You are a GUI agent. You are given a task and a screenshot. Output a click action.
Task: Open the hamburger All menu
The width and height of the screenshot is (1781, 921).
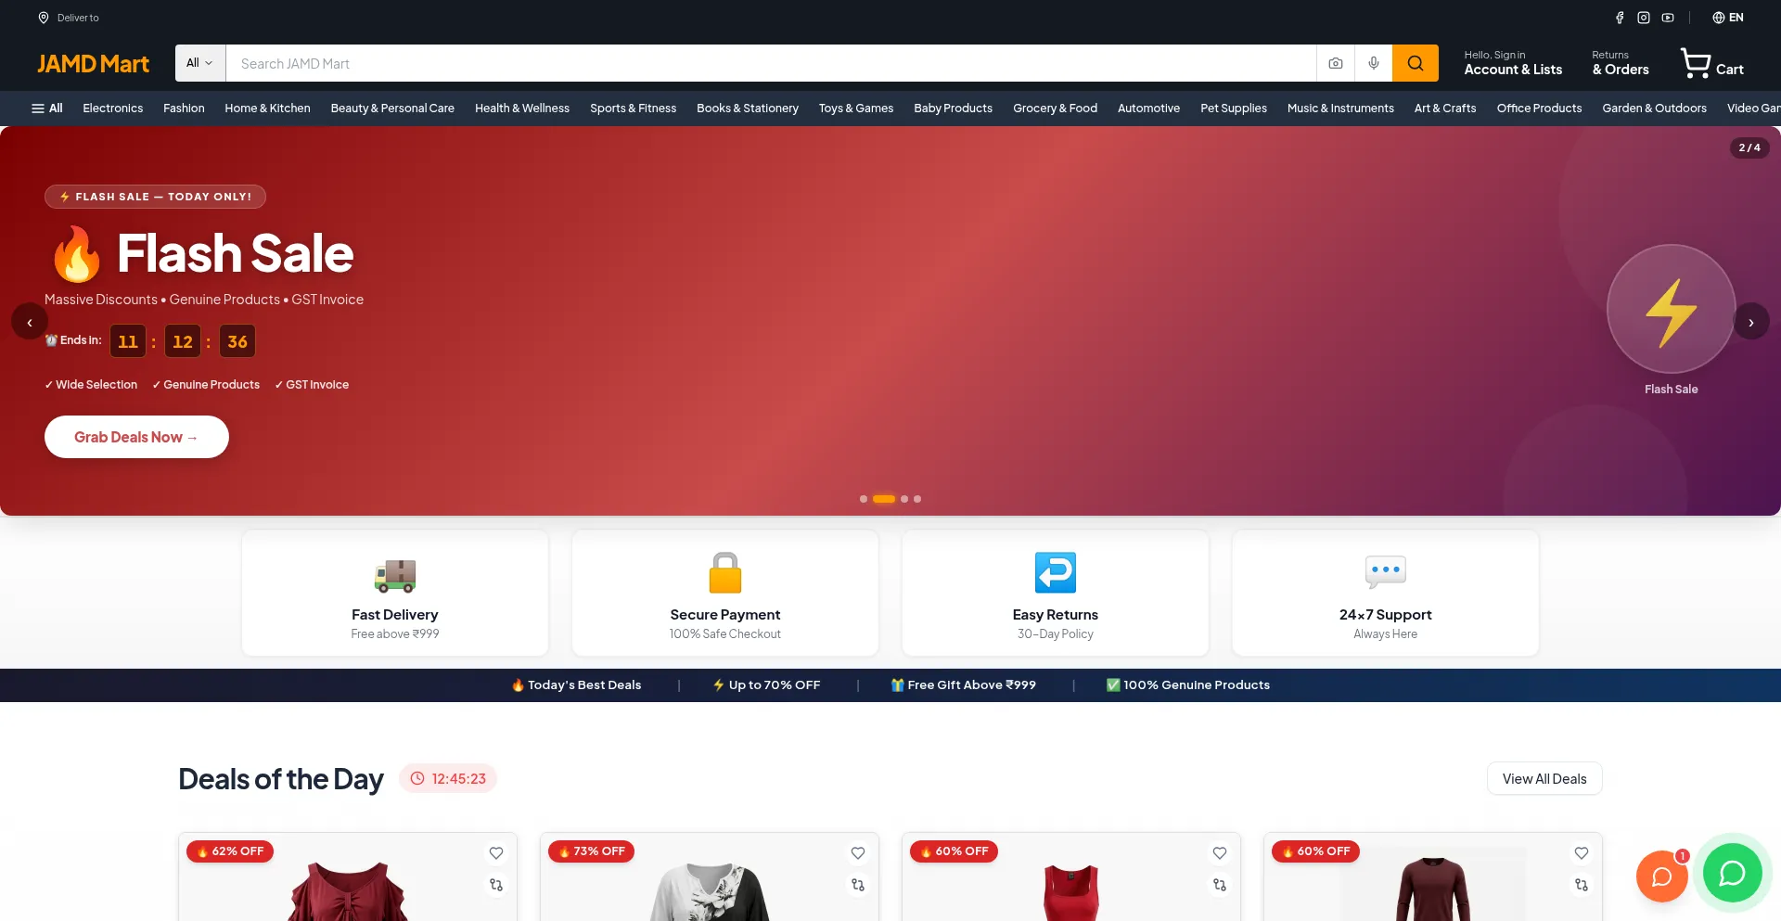click(47, 109)
